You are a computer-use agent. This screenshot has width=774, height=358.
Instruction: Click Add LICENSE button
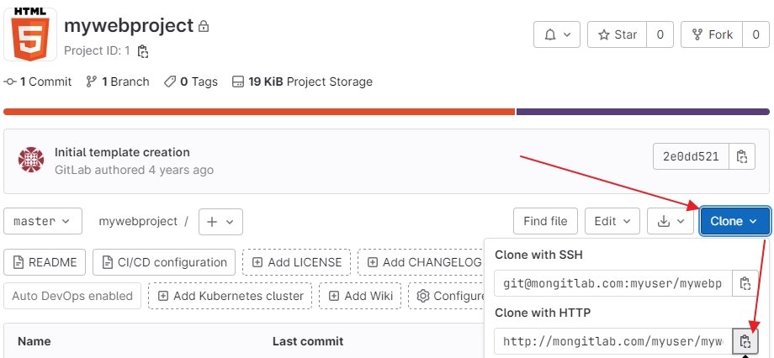coord(296,262)
